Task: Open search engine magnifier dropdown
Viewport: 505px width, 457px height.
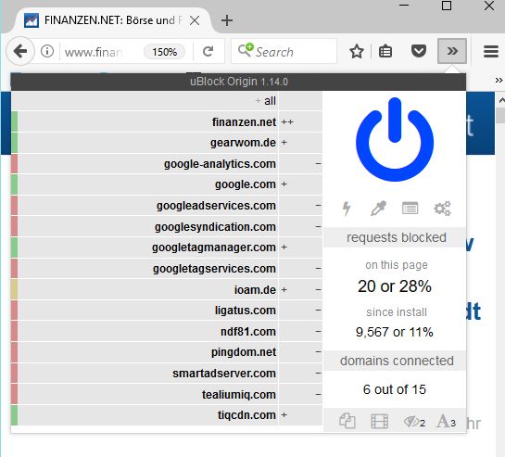Action: pyautogui.click(x=246, y=50)
